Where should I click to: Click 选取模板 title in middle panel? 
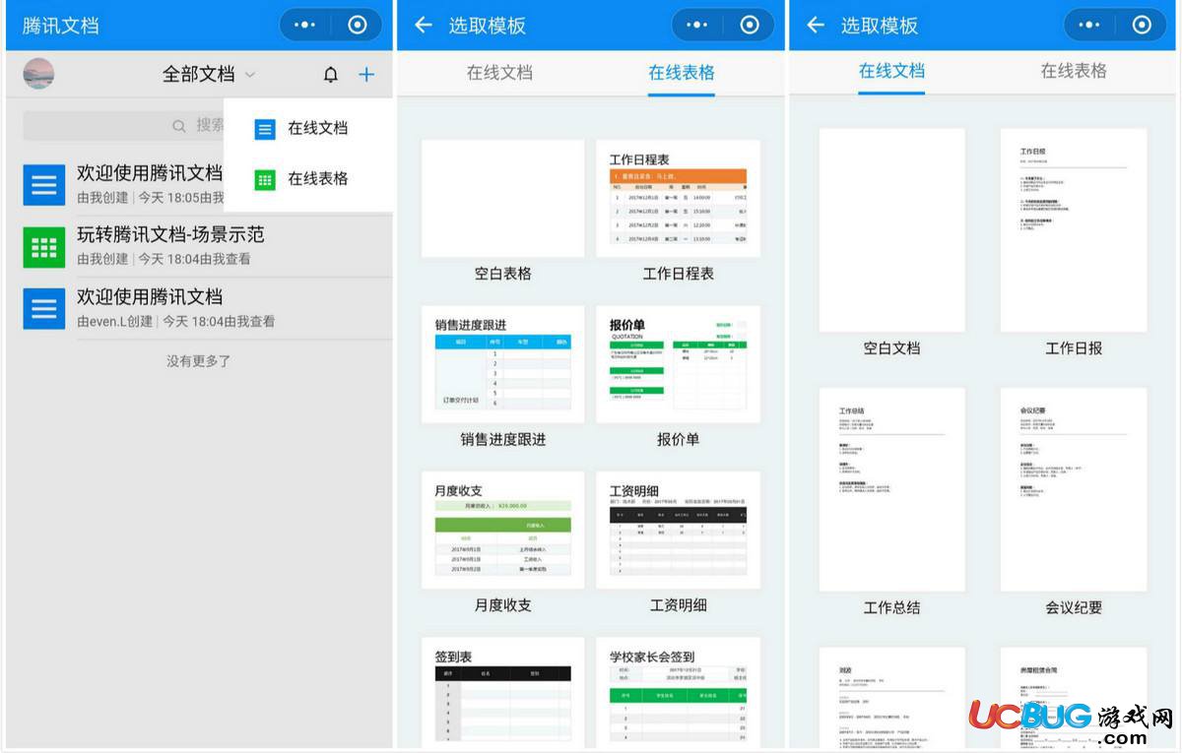487,26
